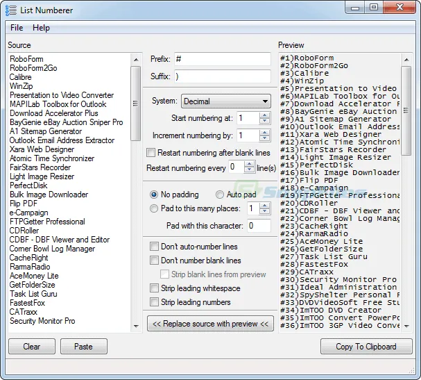Minimize the List Numberer window
The height and width of the screenshot is (380, 421).
coord(355,8)
